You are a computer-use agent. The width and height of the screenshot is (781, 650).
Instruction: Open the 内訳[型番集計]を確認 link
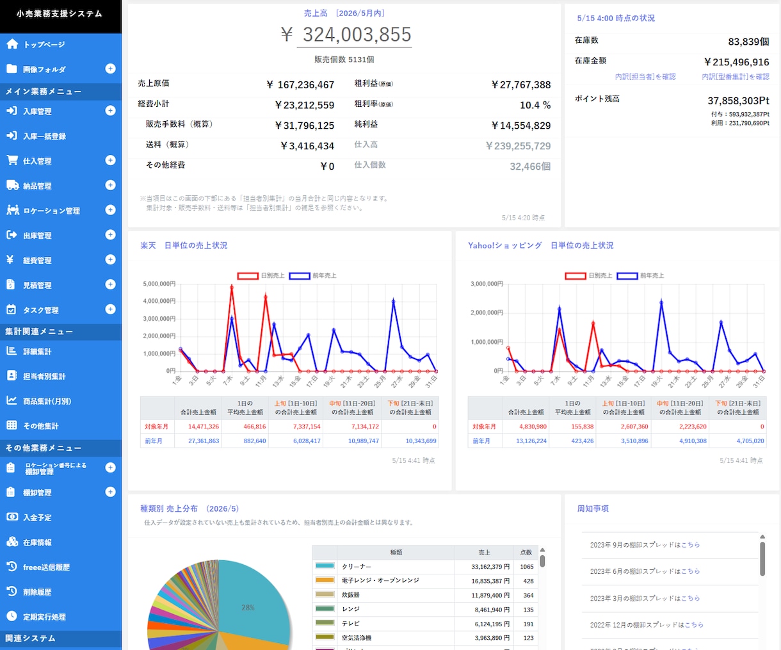click(736, 77)
